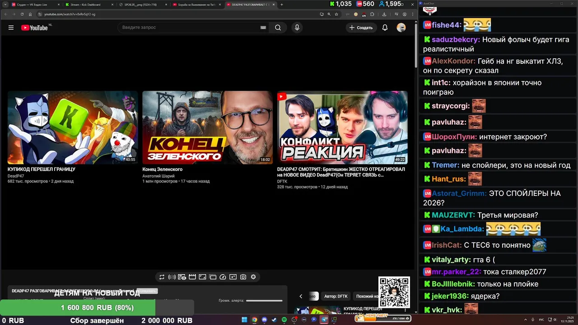Reload the current page
This screenshot has width=578, height=325.
click(22, 14)
